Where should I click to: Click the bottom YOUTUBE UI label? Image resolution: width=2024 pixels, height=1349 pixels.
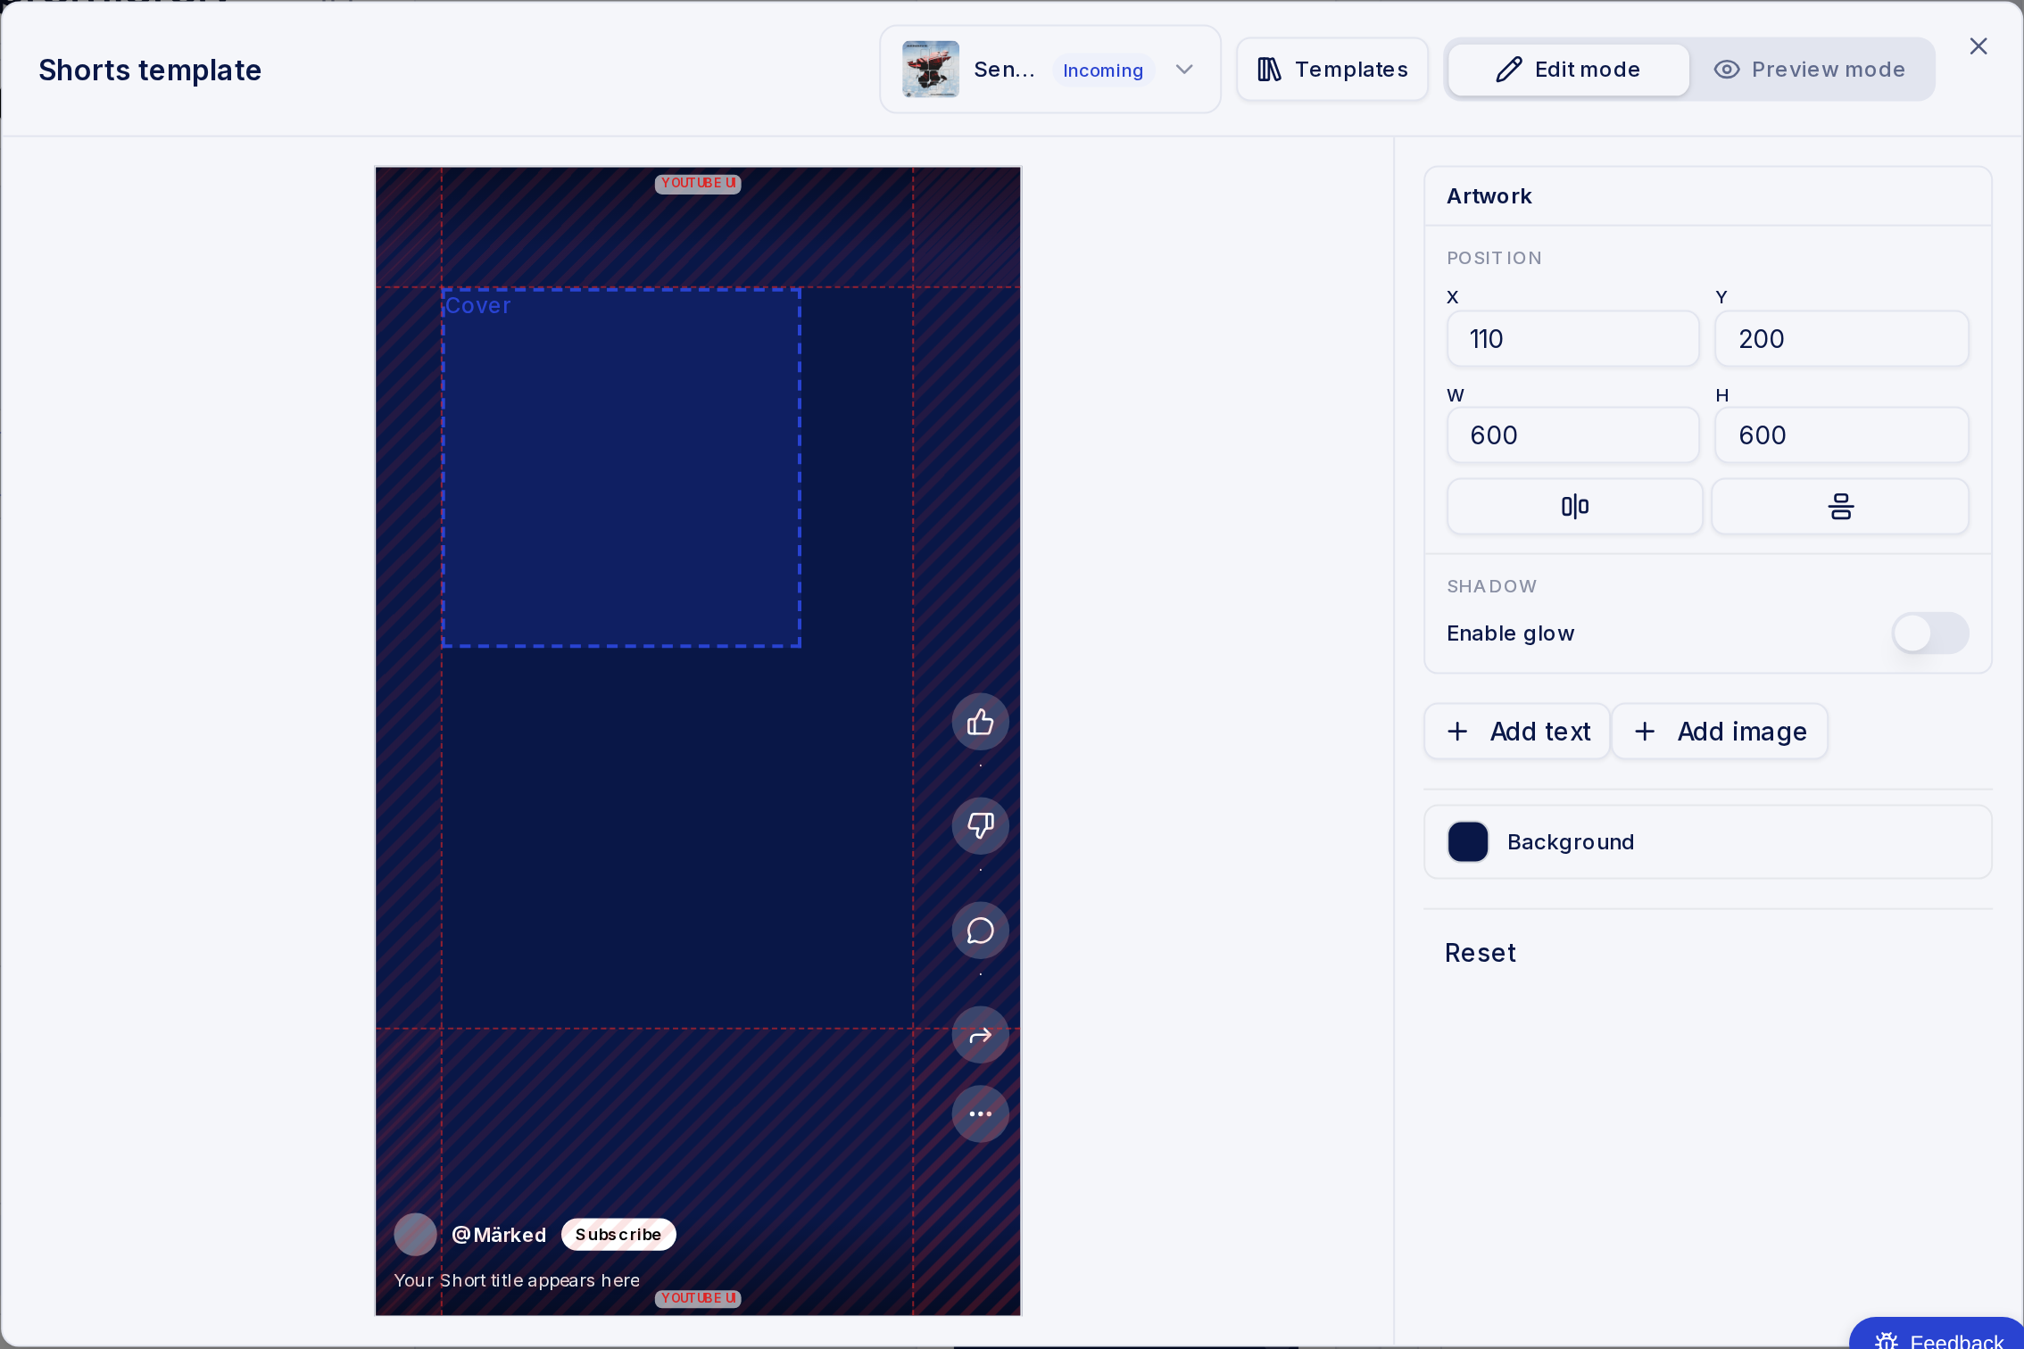(698, 1298)
